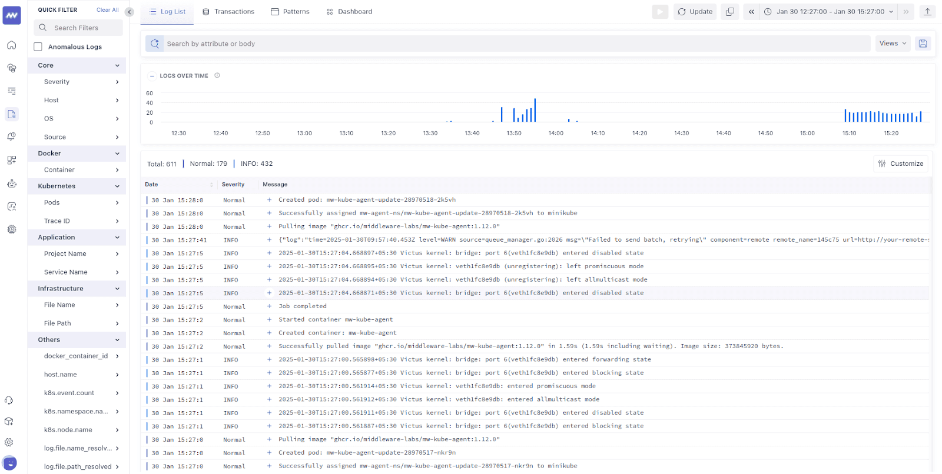Expand the Severity filter
942x474 pixels.
pyautogui.click(x=117, y=82)
